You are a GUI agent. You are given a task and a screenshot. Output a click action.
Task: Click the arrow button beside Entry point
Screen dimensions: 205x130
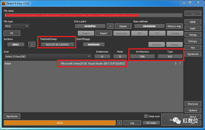(110, 26)
